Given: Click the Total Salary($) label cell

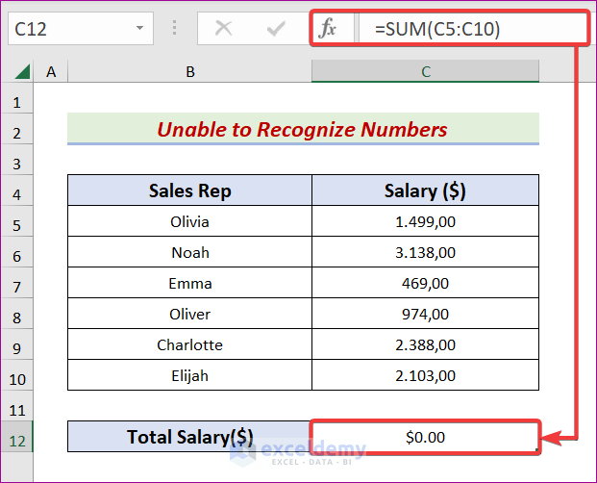Looking at the screenshot, I should tap(189, 437).
